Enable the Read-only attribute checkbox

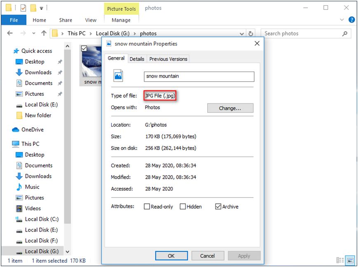[x=147, y=207]
